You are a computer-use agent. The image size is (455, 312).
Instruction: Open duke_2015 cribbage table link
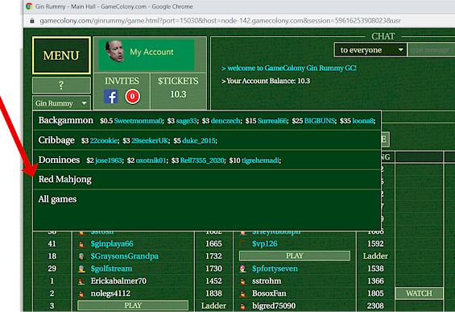click(x=199, y=141)
